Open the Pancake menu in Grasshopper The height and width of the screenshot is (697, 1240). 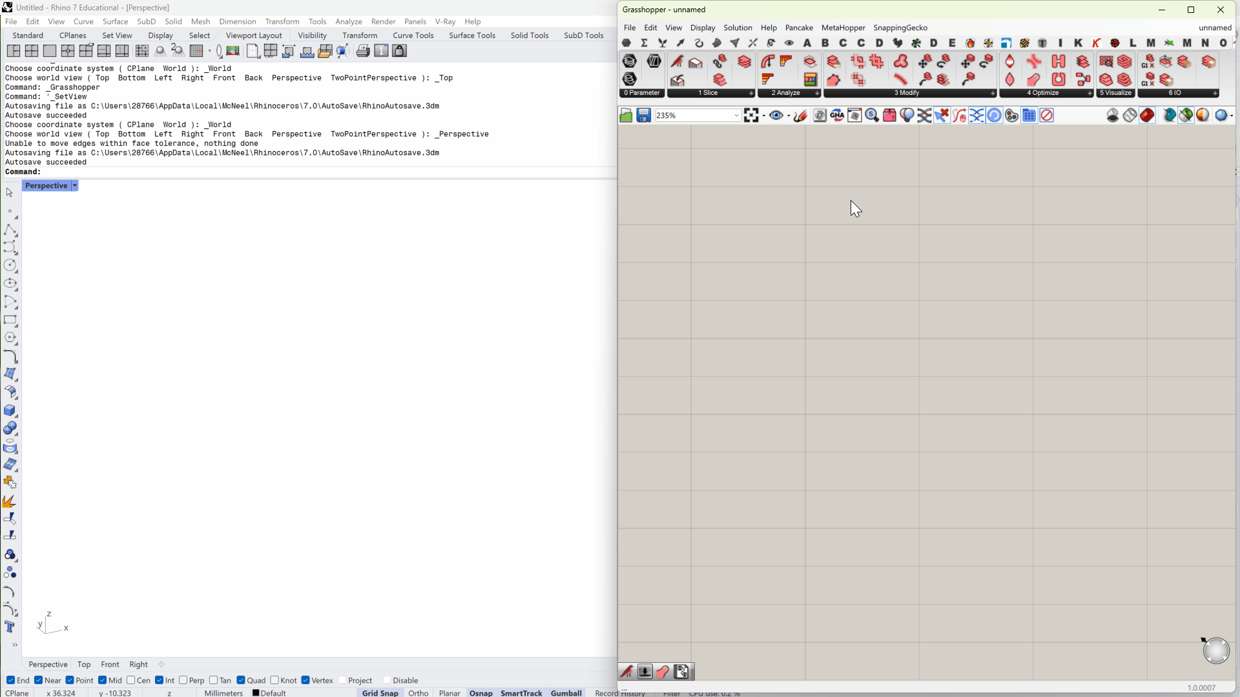click(799, 28)
